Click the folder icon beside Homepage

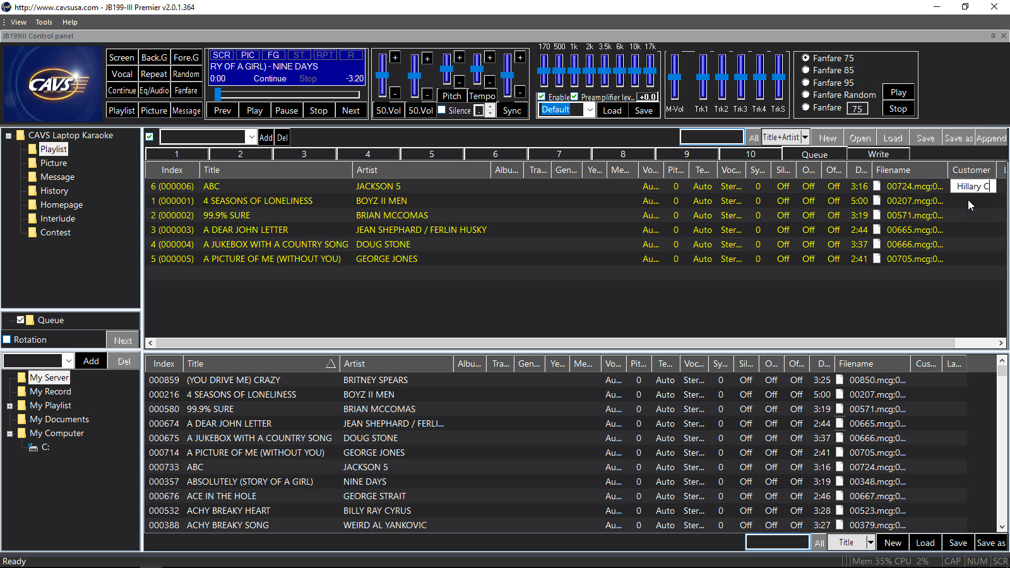point(33,204)
